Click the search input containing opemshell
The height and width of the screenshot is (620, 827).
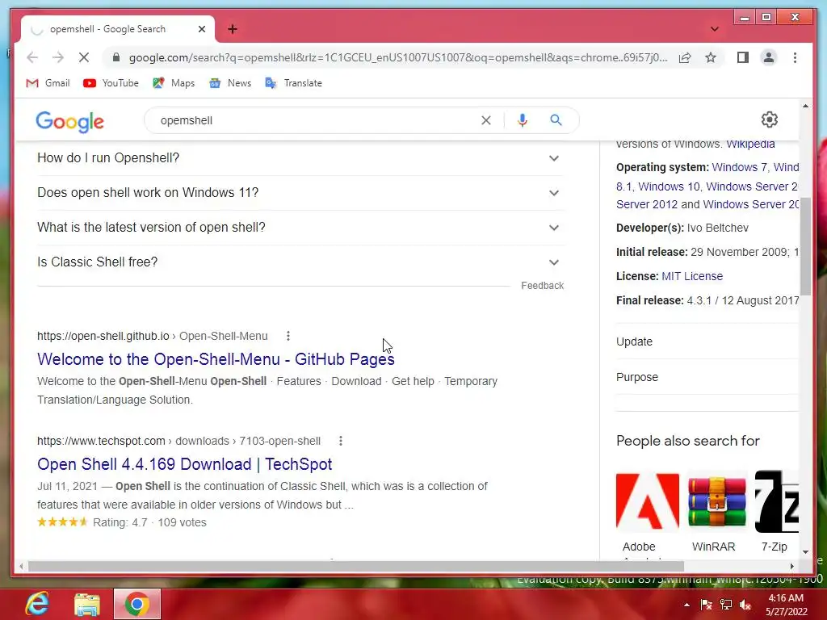317,120
